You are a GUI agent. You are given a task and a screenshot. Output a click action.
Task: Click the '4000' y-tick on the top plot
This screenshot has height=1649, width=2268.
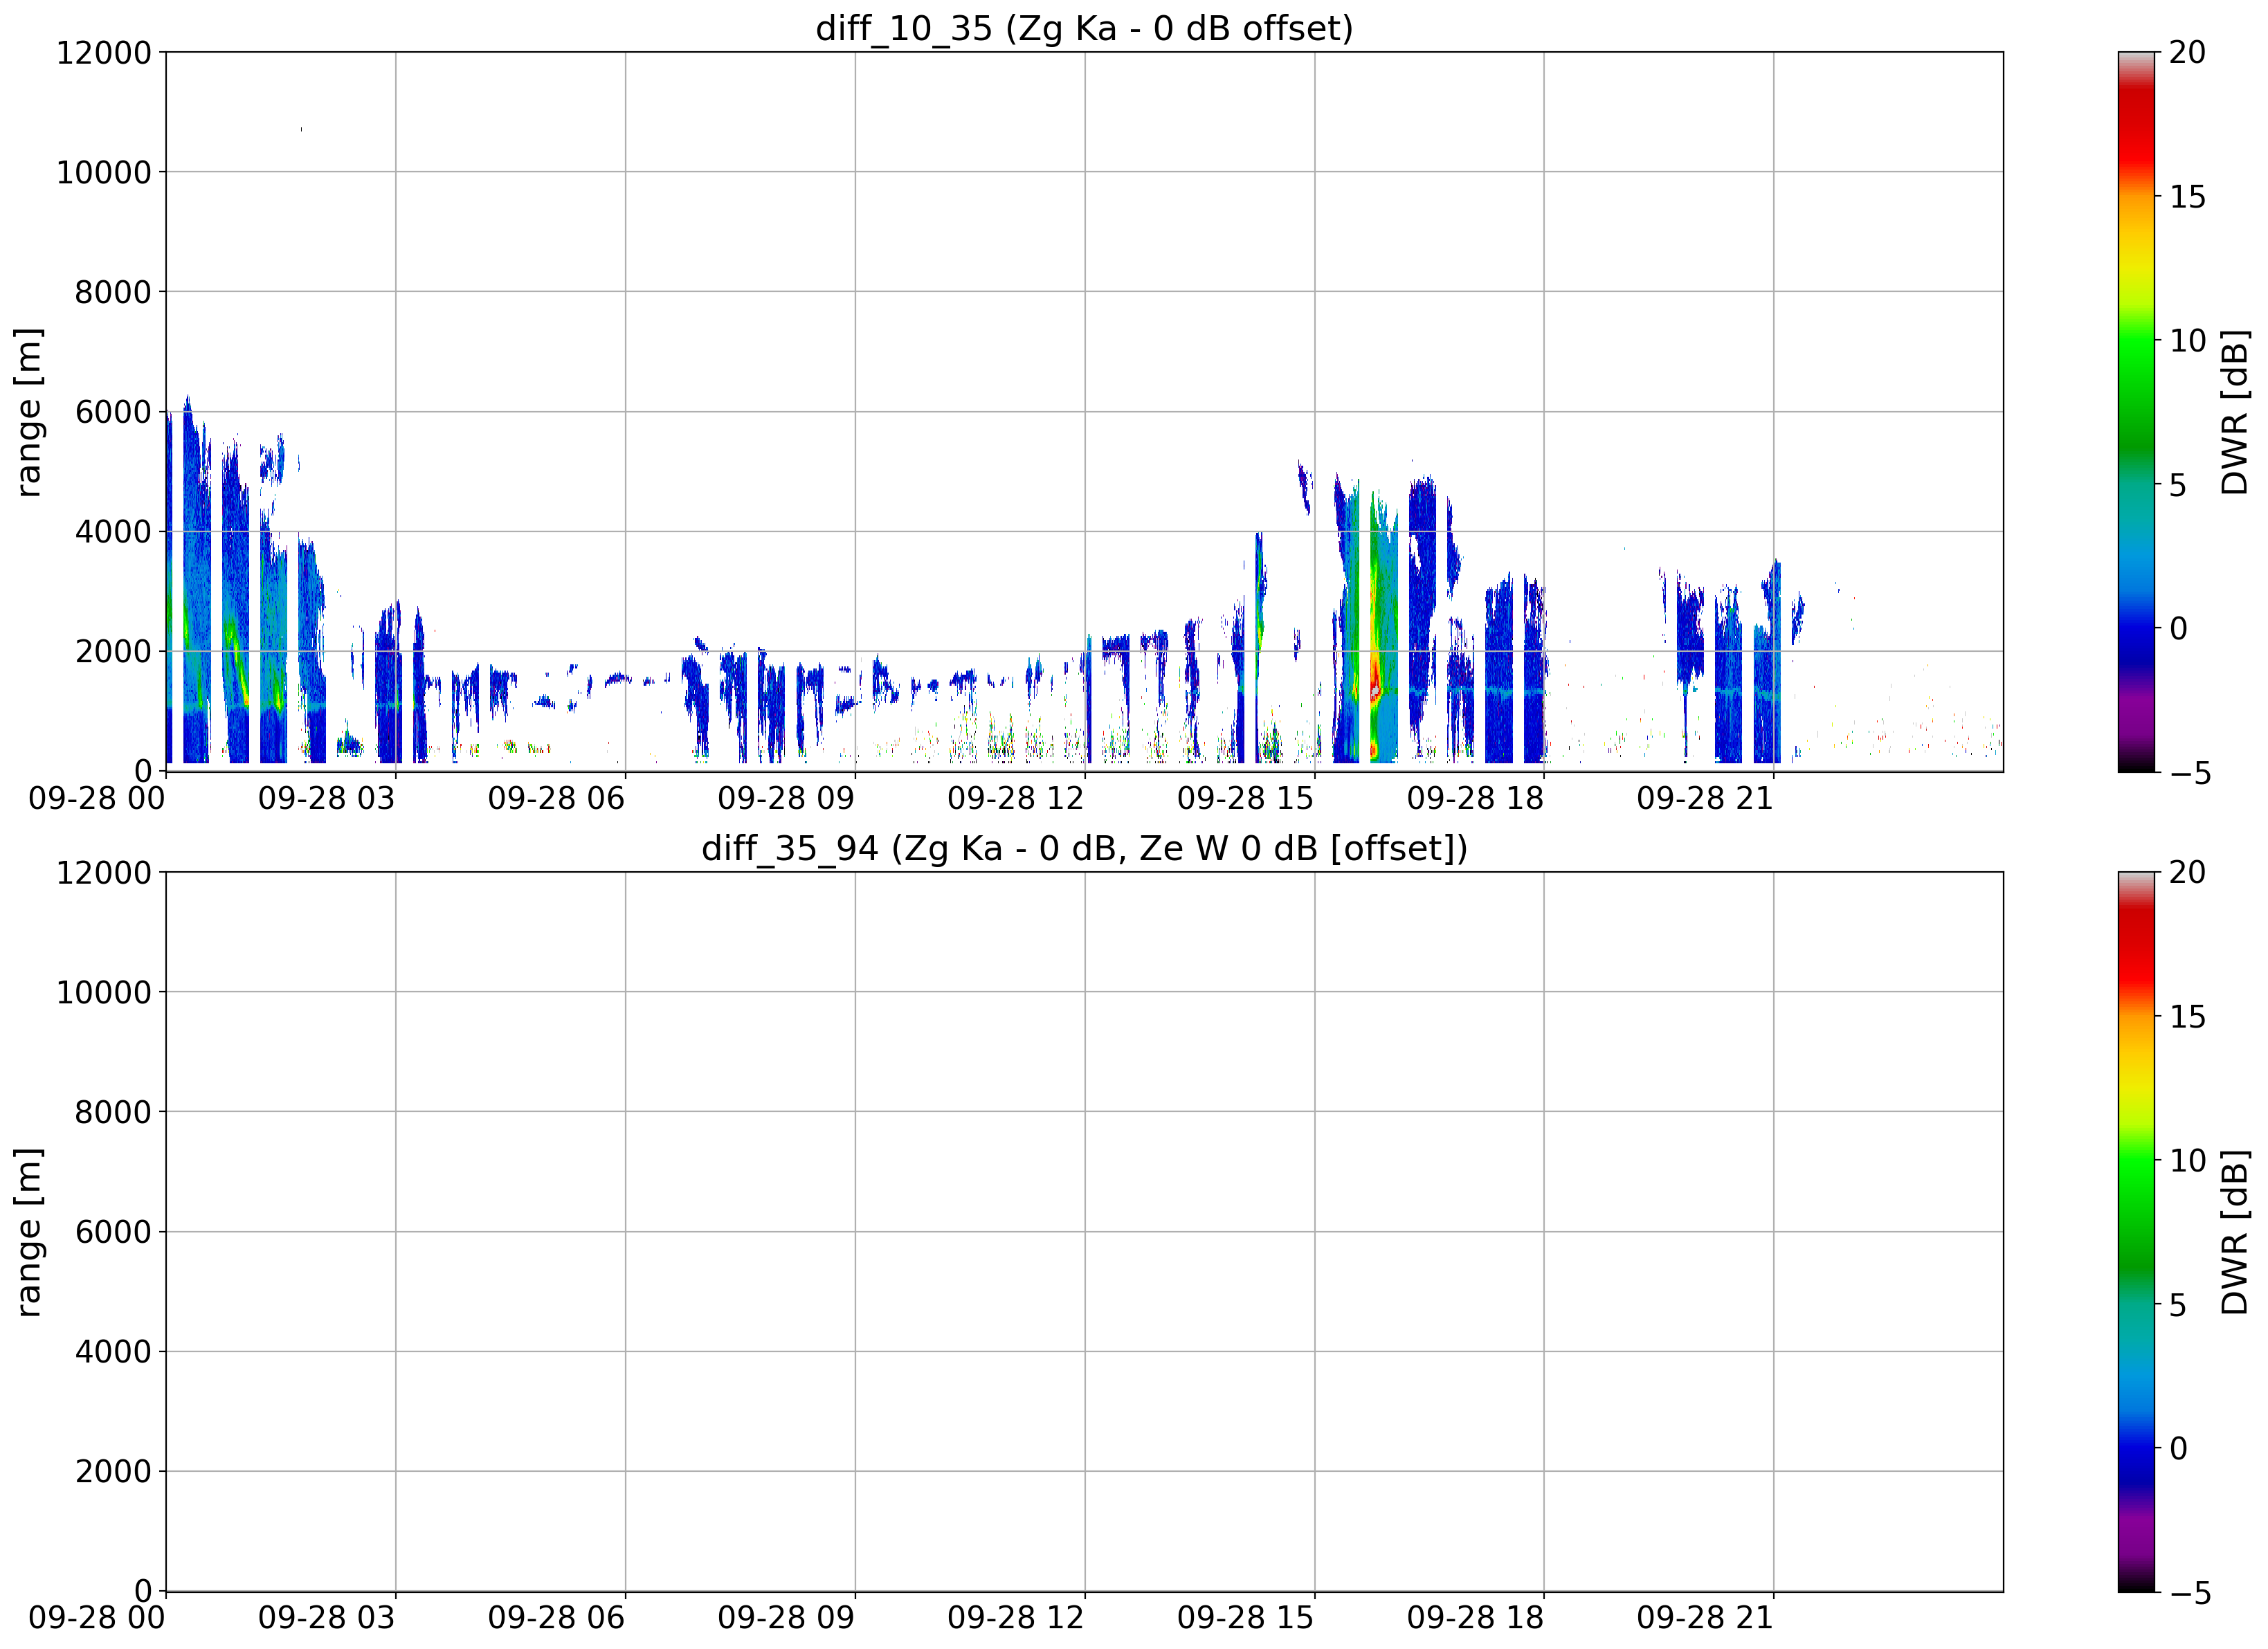click(113, 531)
